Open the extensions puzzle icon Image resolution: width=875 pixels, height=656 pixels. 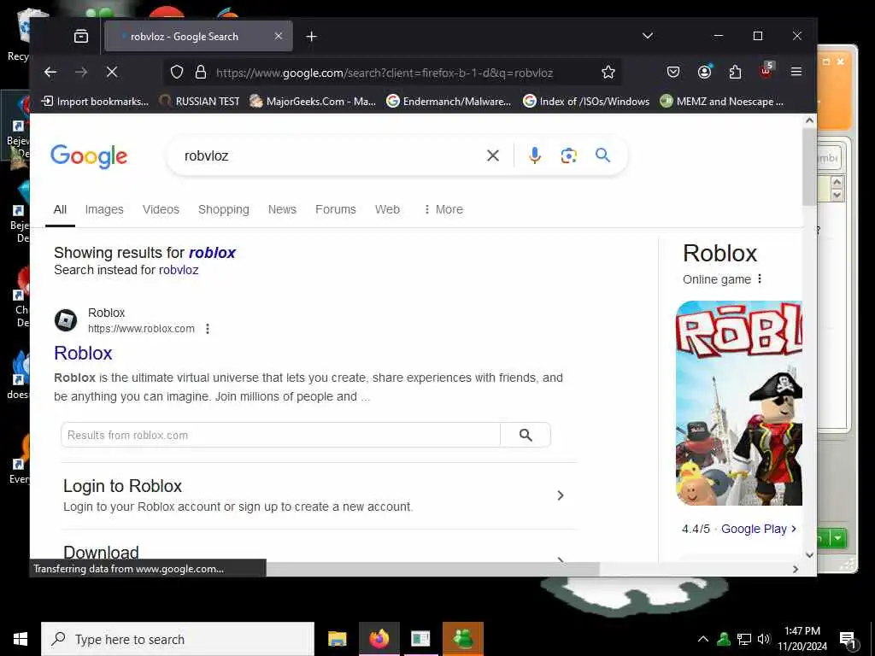735,72
